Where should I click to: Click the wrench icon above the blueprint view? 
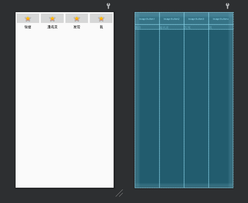click(x=228, y=6)
